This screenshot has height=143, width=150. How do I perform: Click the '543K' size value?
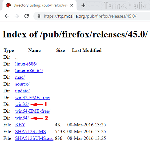click(x=60, y=132)
